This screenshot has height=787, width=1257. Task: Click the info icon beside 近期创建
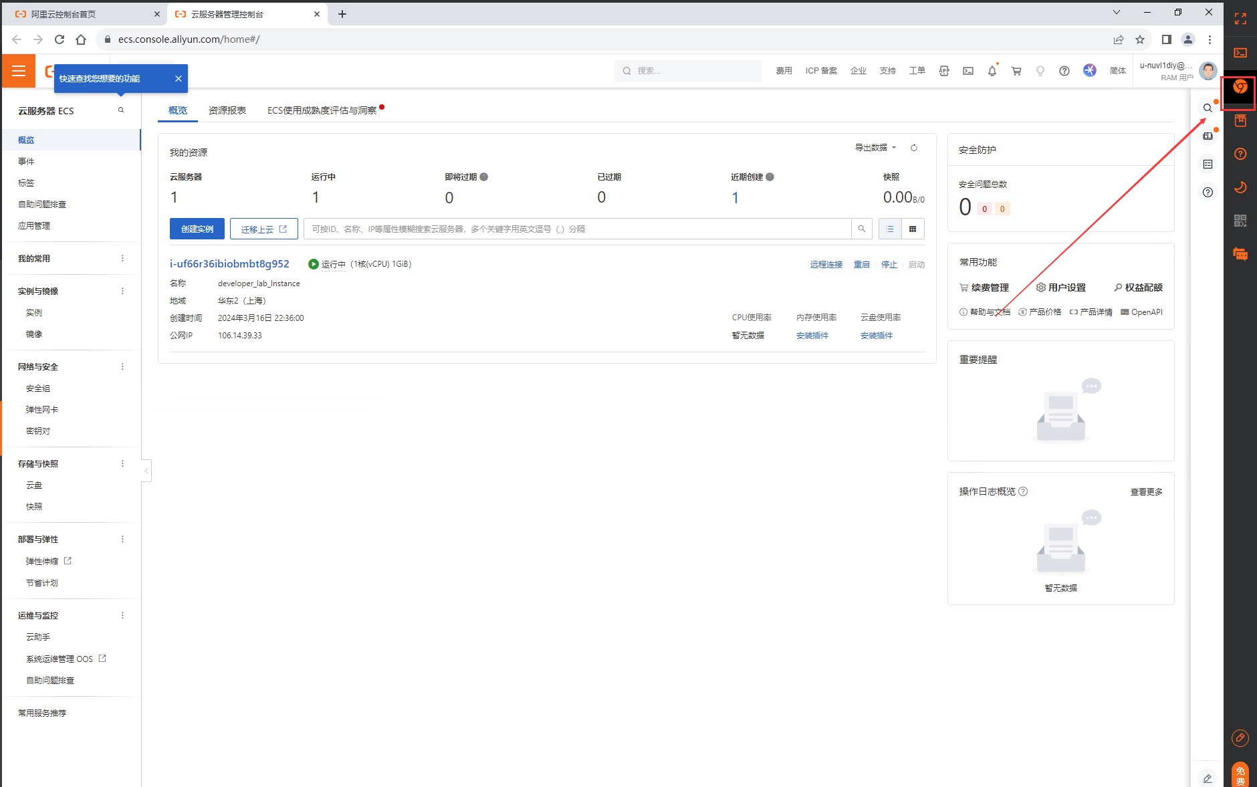coord(770,177)
